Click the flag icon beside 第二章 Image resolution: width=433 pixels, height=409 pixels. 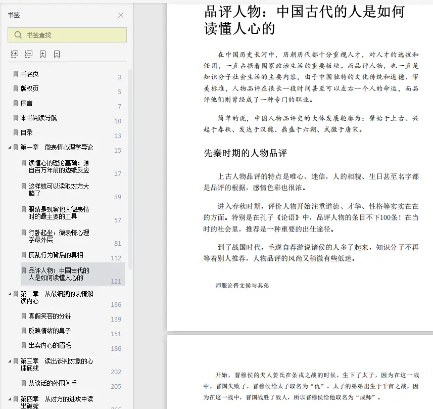[16, 294]
